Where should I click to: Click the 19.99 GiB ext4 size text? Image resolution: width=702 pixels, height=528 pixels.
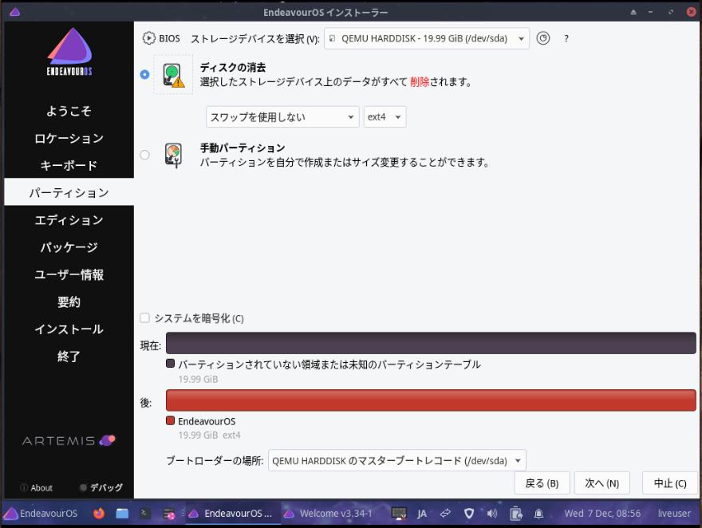[209, 435]
